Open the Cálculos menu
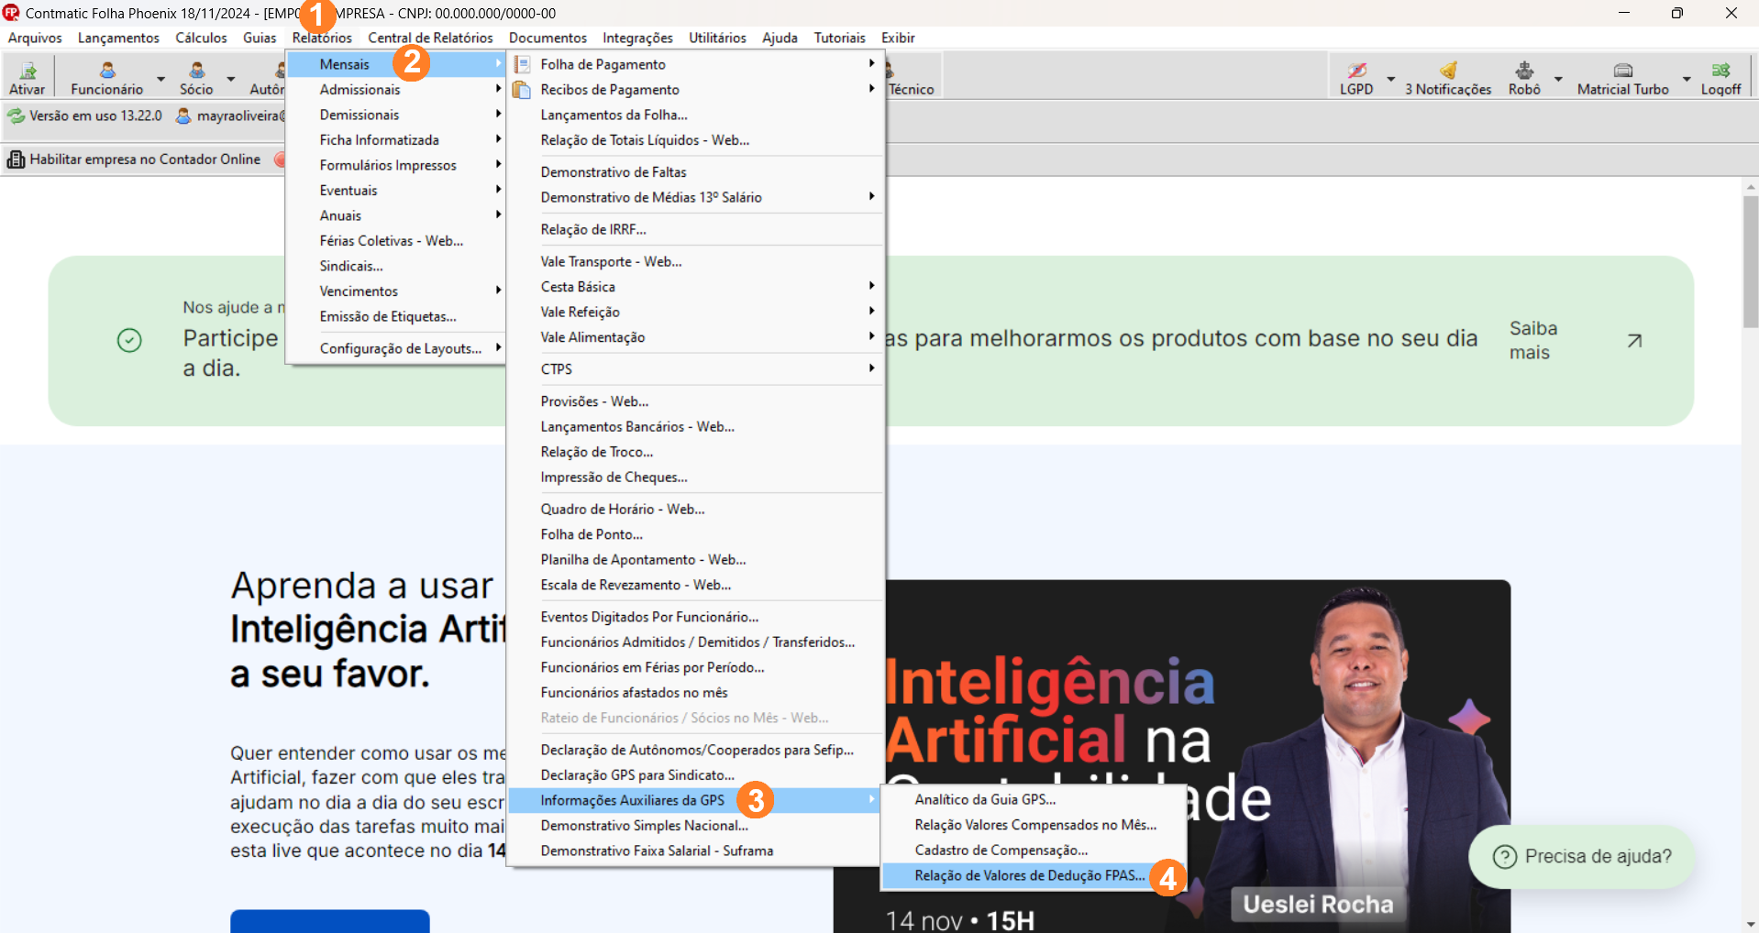The width and height of the screenshot is (1759, 933). pyautogui.click(x=201, y=38)
